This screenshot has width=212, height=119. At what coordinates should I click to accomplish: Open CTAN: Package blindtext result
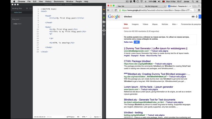137,61
